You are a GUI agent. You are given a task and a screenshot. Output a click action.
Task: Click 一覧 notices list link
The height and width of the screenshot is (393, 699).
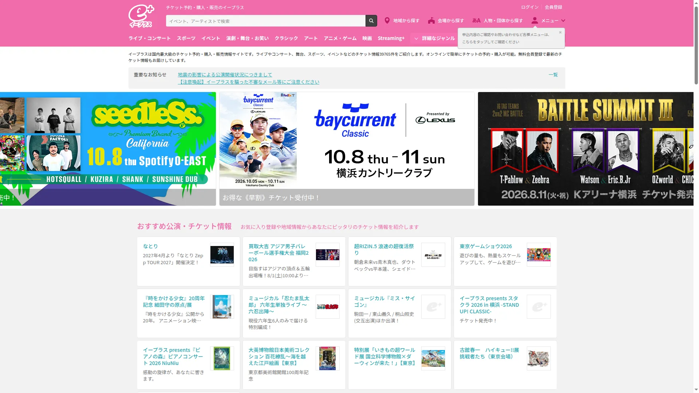pos(553,75)
